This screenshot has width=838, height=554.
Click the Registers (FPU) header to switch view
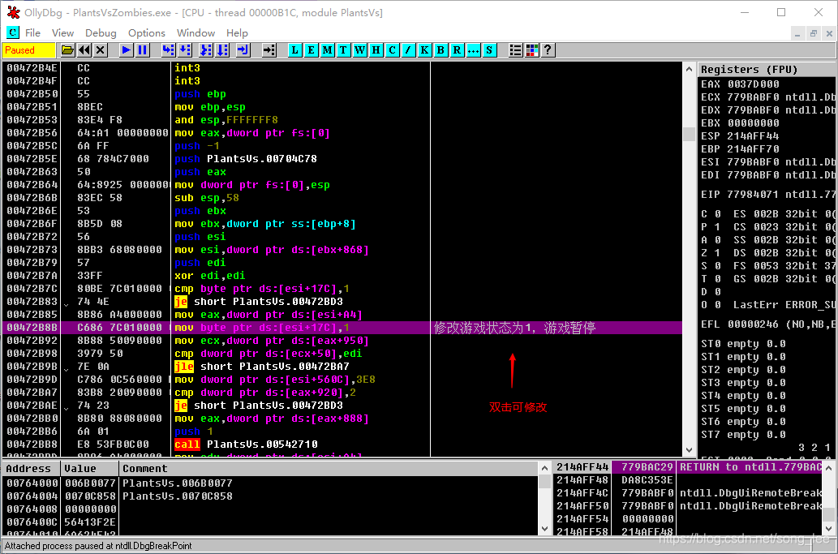click(767, 70)
